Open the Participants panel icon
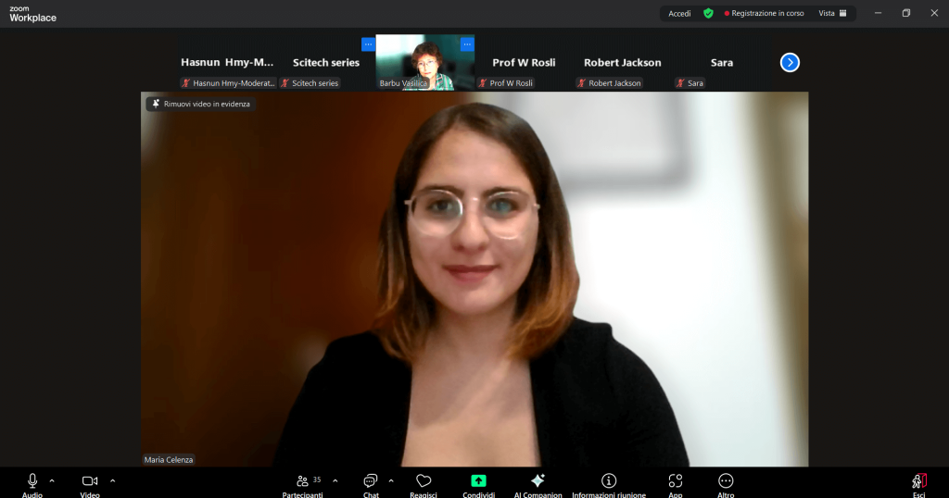This screenshot has width=949, height=498. tap(303, 481)
